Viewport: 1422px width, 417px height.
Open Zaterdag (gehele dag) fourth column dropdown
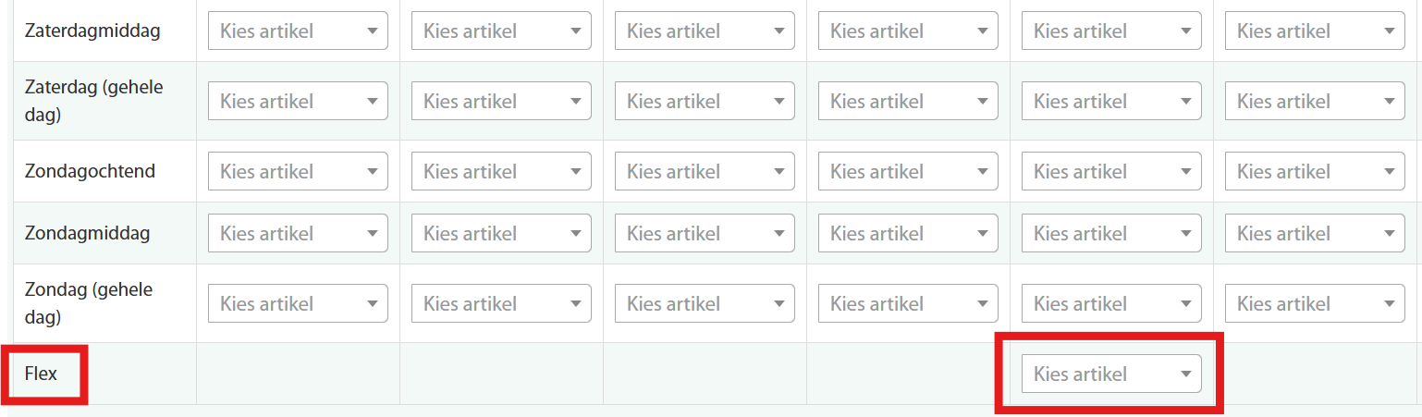[x=907, y=101]
